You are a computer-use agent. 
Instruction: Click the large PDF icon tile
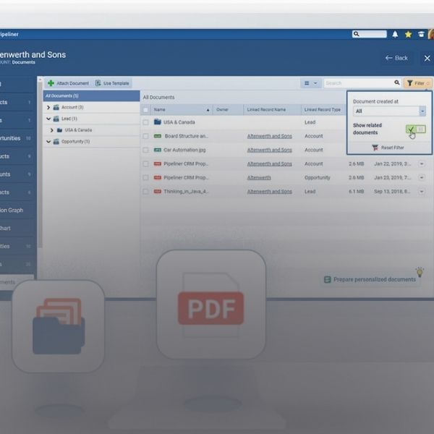(x=211, y=305)
